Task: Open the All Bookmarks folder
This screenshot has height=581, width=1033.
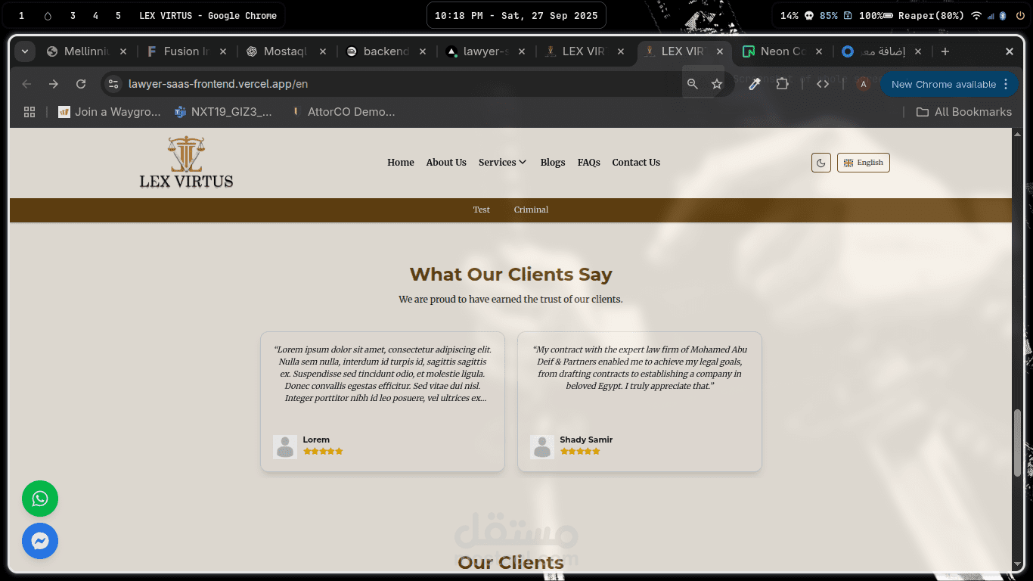Action: pos(964,112)
